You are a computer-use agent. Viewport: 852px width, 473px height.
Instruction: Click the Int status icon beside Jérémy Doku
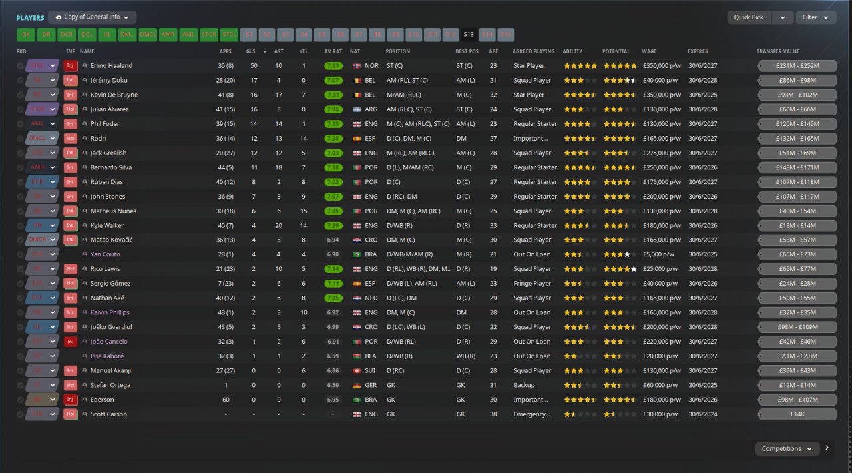70,80
